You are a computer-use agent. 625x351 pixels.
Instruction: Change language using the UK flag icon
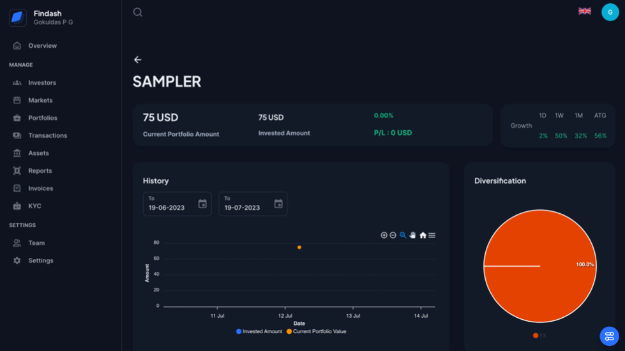pos(584,11)
